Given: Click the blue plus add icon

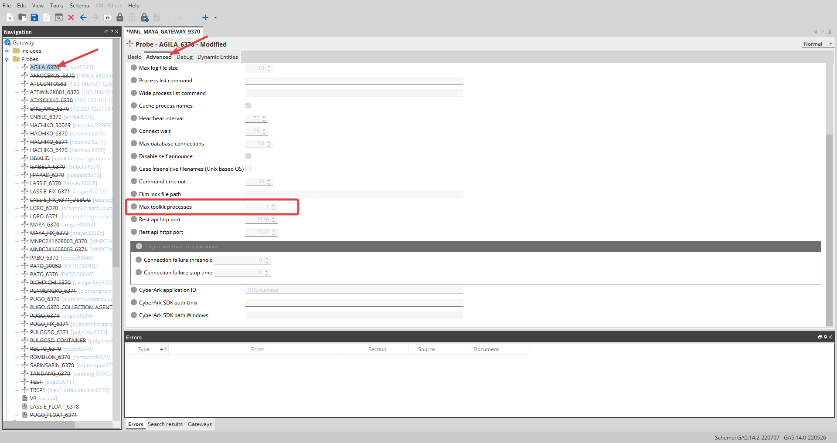Looking at the screenshot, I should 205,17.
